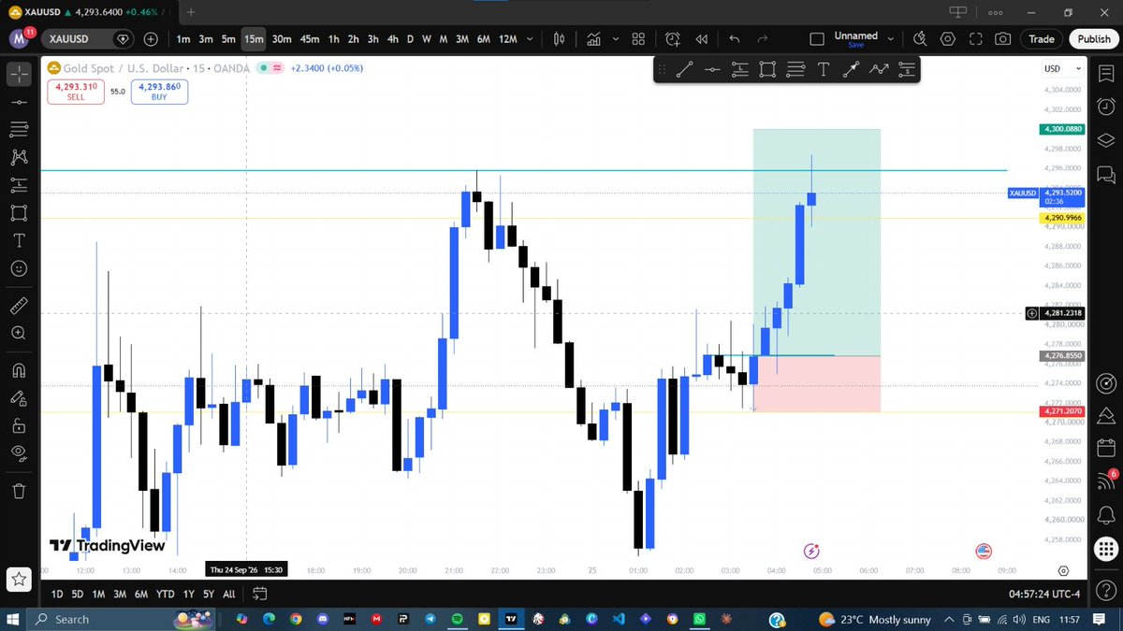
Task: Toggle hide all drawings eye icon
Action: (x=20, y=454)
